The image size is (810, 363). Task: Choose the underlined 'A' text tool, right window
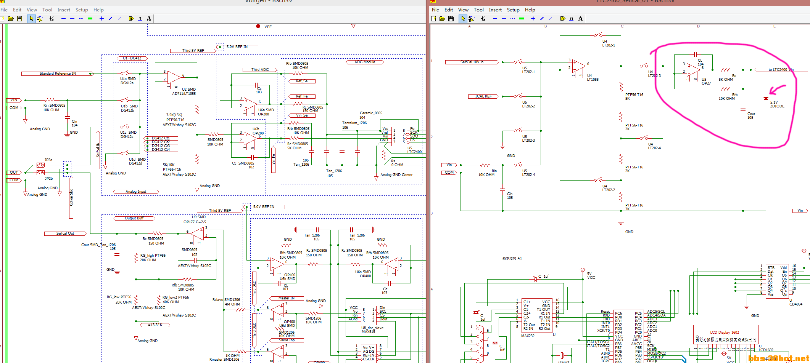[x=571, y=19]
